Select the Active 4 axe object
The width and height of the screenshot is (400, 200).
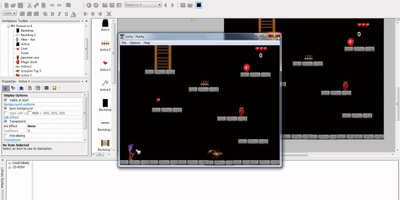tap(105, 85)
